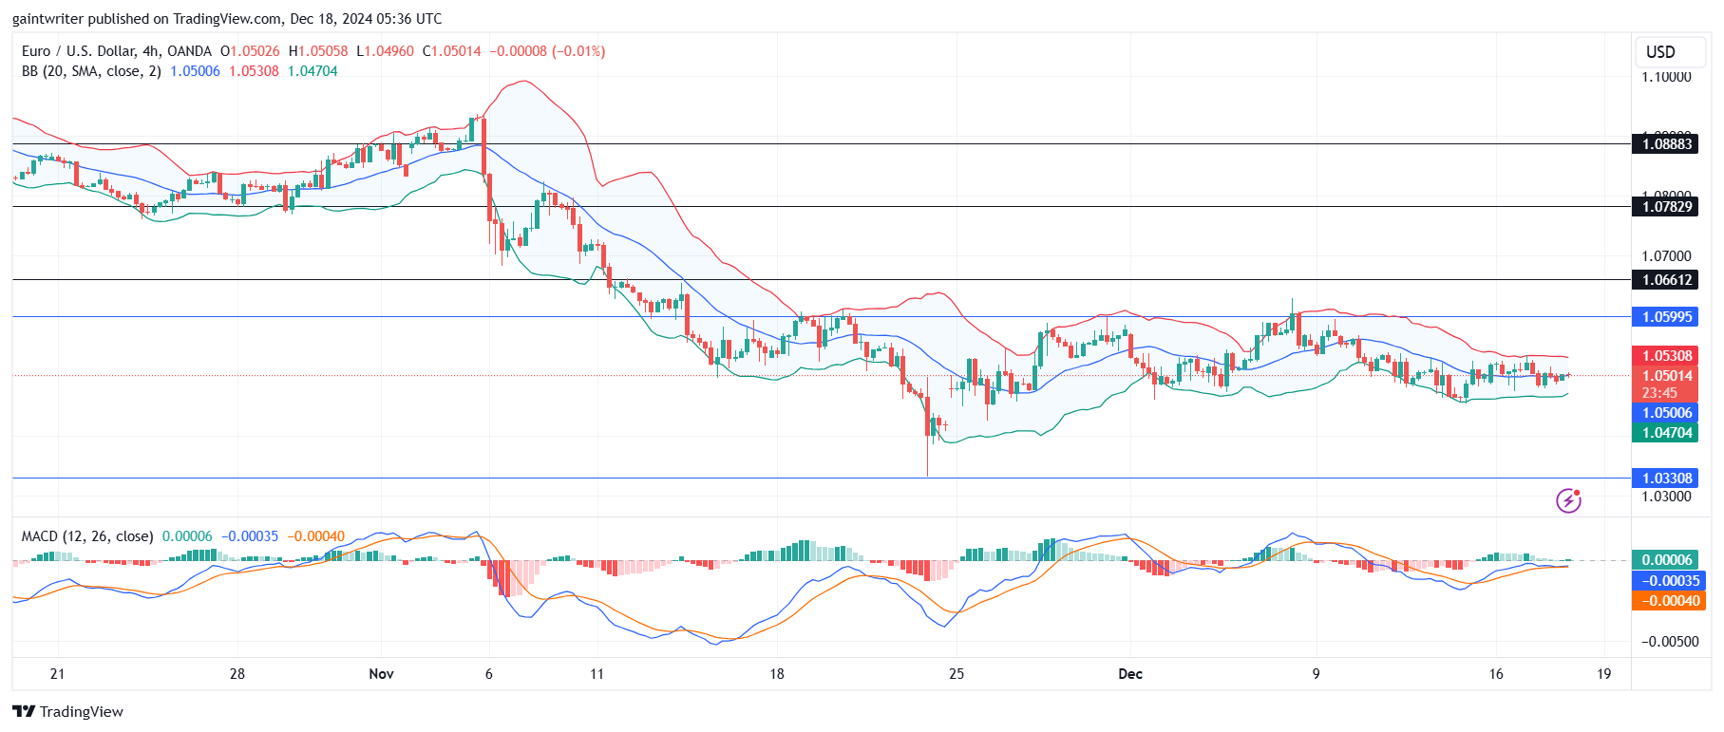
Task: Click the BB lower value 1.04704 in legend
Action: [313, 71]
